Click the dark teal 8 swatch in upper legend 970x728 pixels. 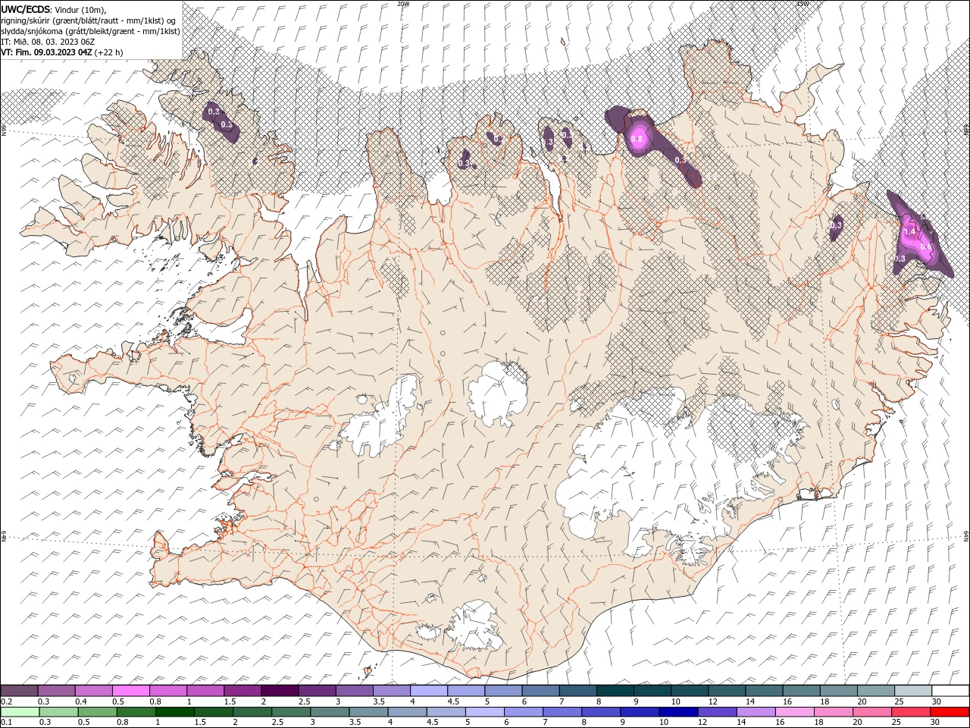coord(614,691)
